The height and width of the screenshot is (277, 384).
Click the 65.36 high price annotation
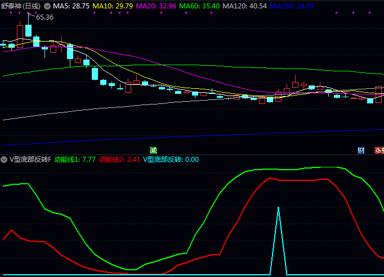tap(44, 17)
